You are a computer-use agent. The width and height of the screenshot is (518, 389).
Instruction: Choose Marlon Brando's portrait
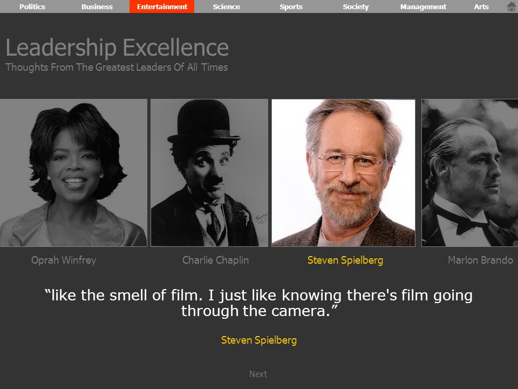pyautogui.click(x=470, y=173)
